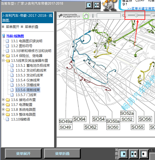
Task: Click the 13.5线束及其连接器布置 open folder icon
Action: (8, 61)
